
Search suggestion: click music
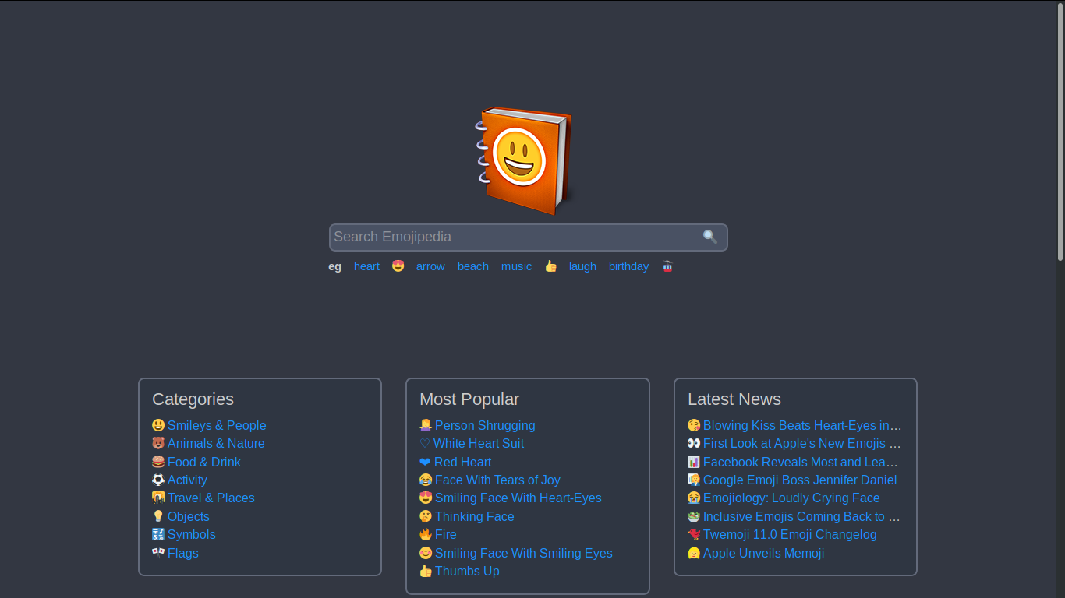517,266
